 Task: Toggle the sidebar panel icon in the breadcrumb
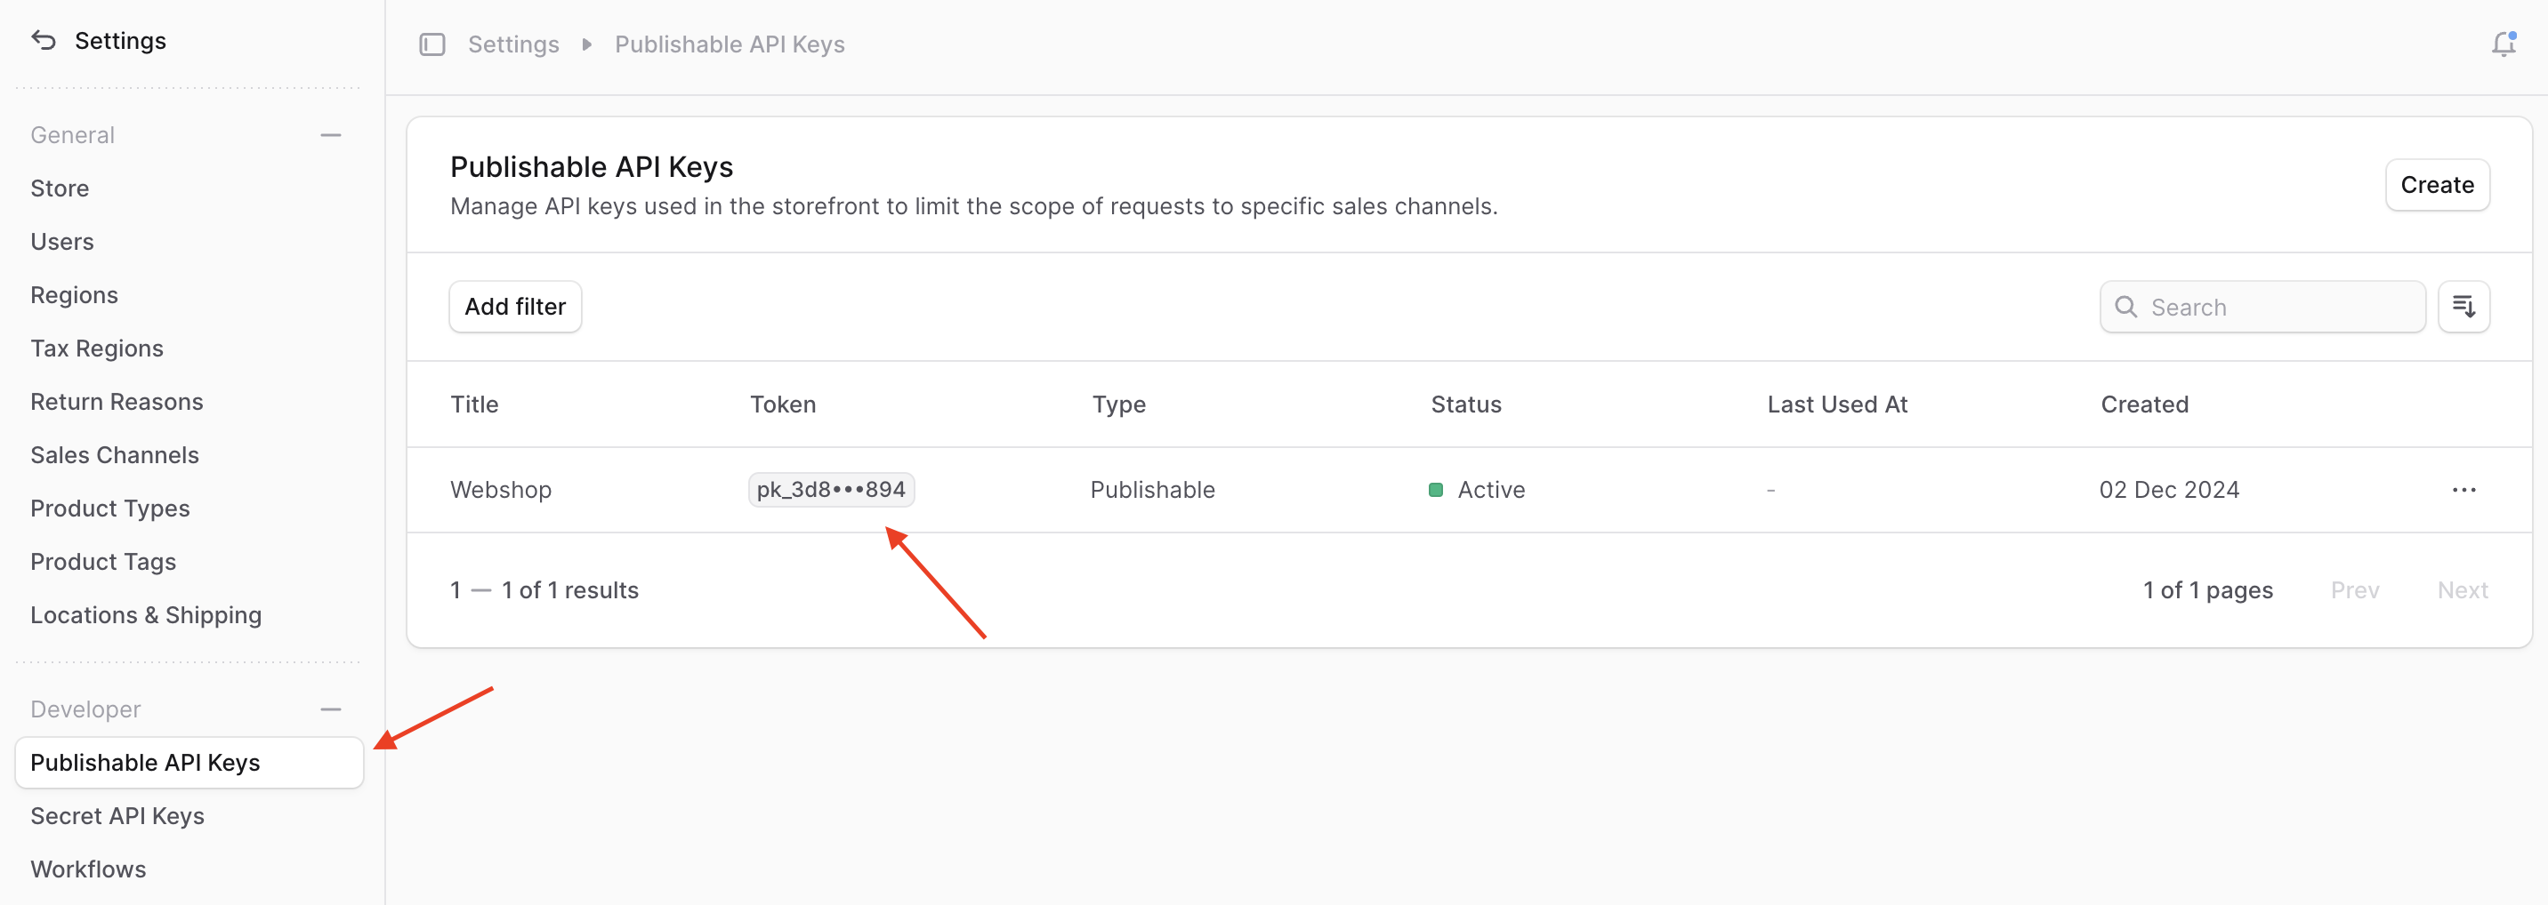coord(432,44)
